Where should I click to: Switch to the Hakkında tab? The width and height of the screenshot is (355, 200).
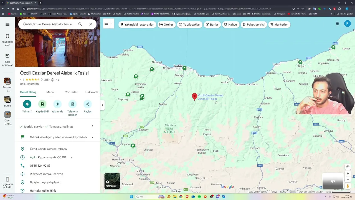point(92,92)
